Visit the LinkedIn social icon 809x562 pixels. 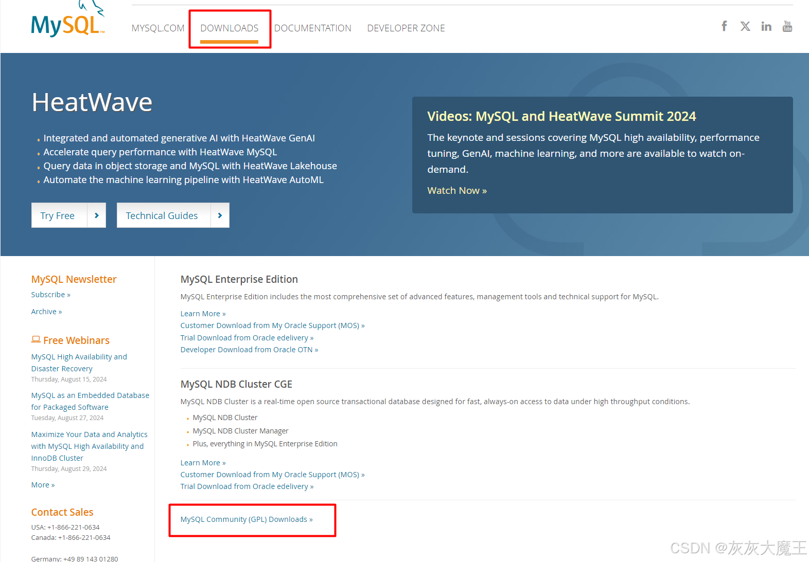pyautogui.click(x=766, y=26)
